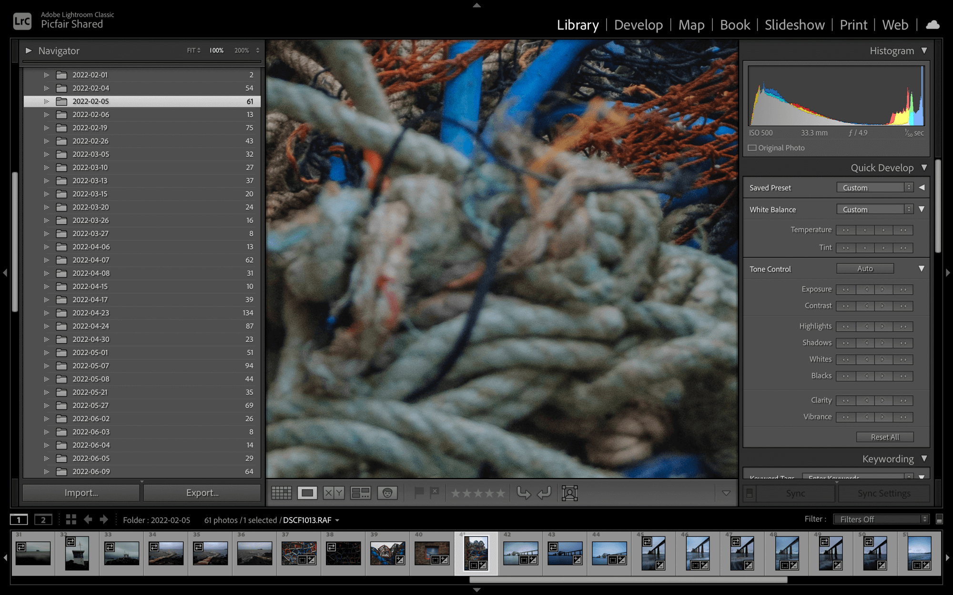
Task: Expand the 2022-04-23 folder
Action: click(46, 313)
